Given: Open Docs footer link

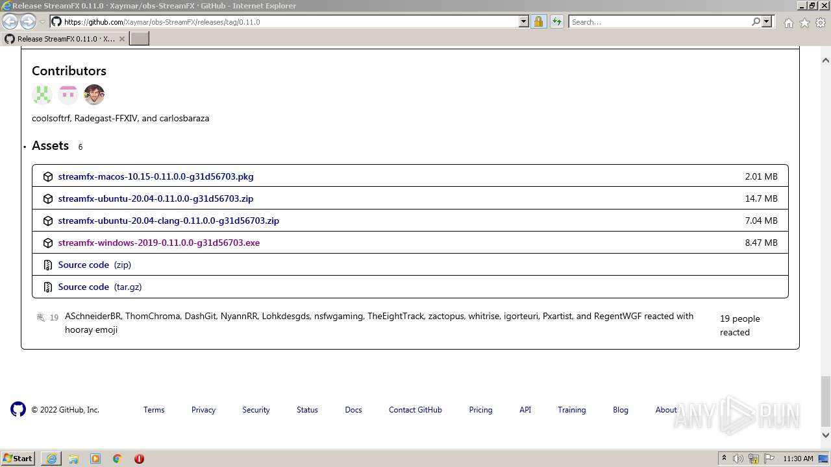Looking at the screenshot, I should tap(353, 410).
